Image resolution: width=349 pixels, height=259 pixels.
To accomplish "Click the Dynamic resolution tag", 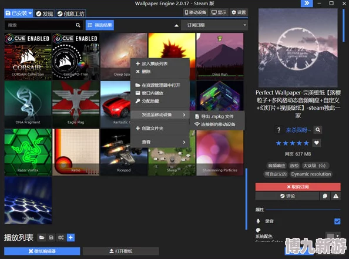I will click(x=311, y=174).
